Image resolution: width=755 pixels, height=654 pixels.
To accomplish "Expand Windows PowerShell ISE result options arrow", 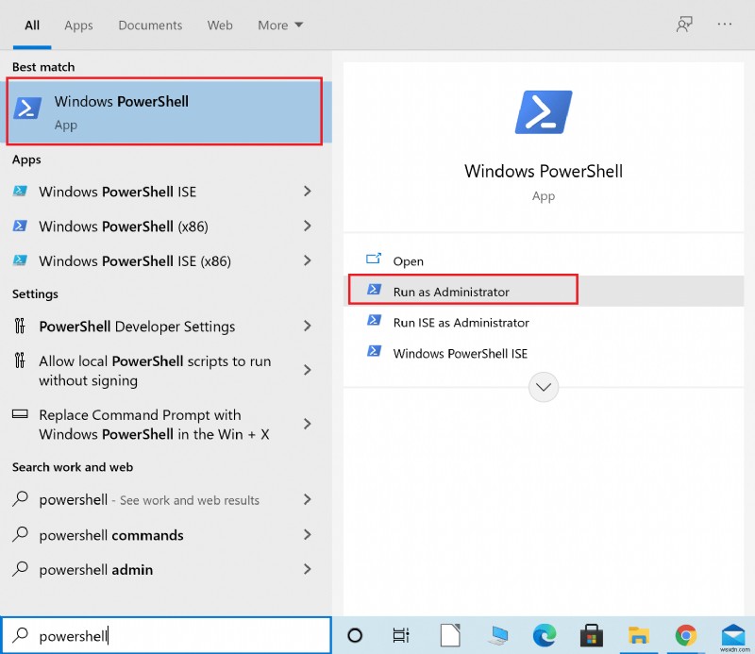I will tap(308, 192).
